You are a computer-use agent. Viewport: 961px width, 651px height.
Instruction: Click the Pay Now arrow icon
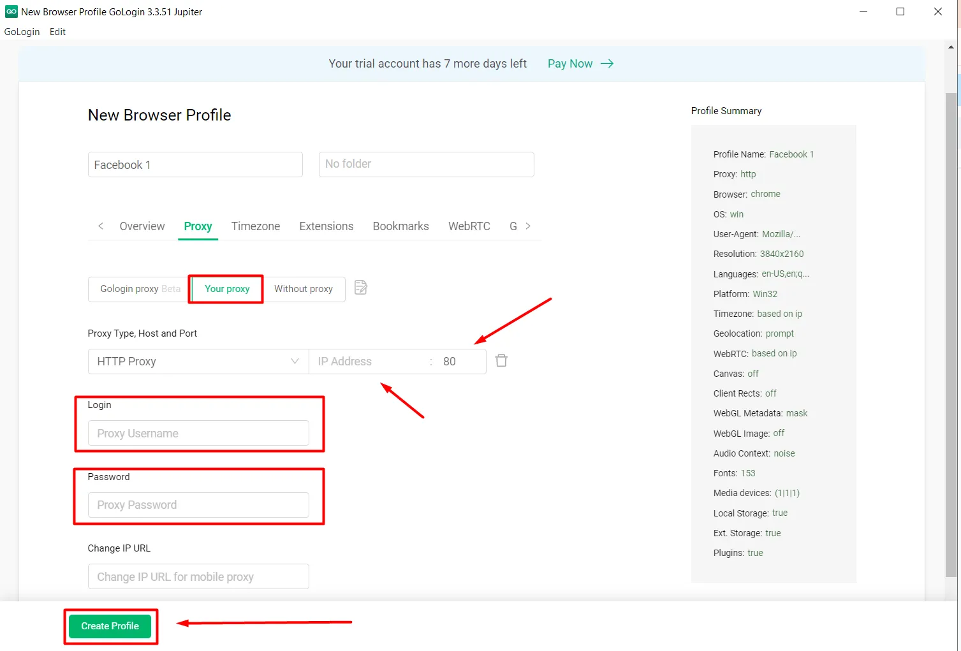(x=607, y=64)
